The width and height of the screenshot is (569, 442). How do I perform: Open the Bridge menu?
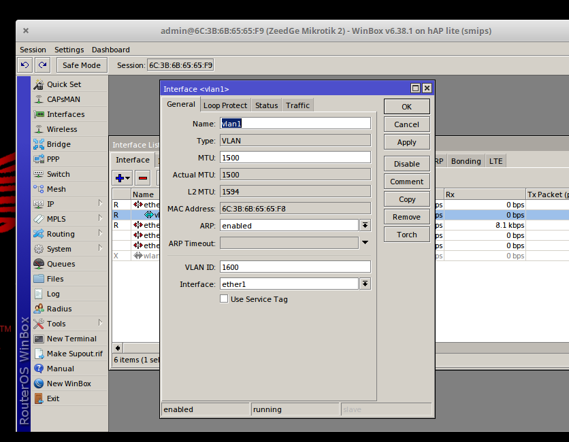69,144
